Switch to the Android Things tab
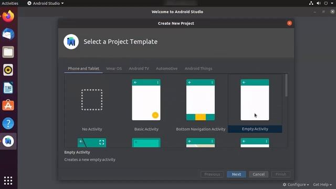Image resolution: width=336 pixels, height=189 pixels. [x=198, y=69]
